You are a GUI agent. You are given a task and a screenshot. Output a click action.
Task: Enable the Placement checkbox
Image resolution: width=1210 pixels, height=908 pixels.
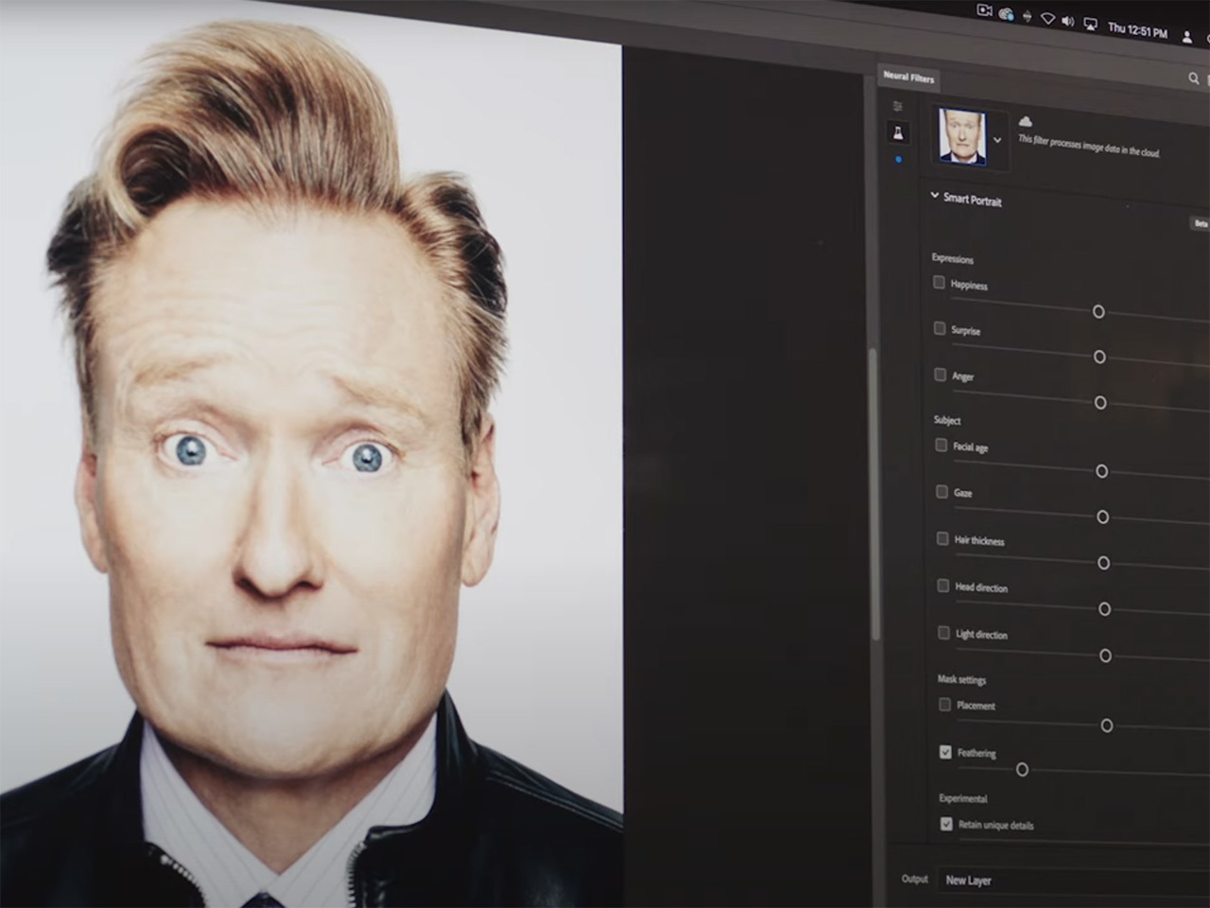coord(945,704)
